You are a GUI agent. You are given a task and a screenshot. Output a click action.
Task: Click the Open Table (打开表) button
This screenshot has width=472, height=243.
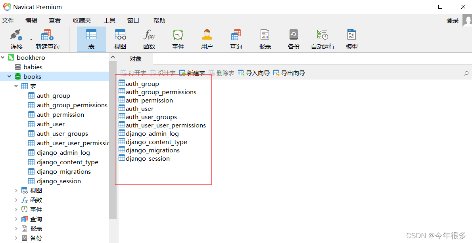[133, 73]
